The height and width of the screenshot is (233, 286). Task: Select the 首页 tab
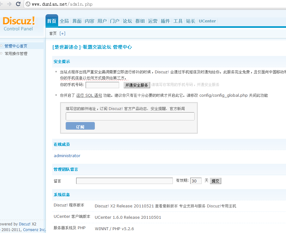[52, 21]
